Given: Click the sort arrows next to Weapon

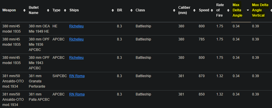Looking at the screenshot, I should pos(24,10).
